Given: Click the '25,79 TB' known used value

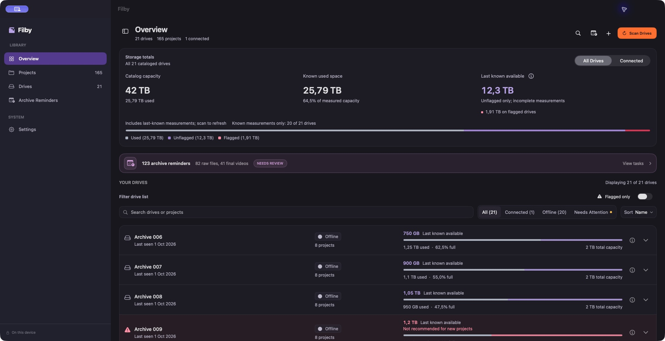Looking at the screenshot, I should point(322,90).
